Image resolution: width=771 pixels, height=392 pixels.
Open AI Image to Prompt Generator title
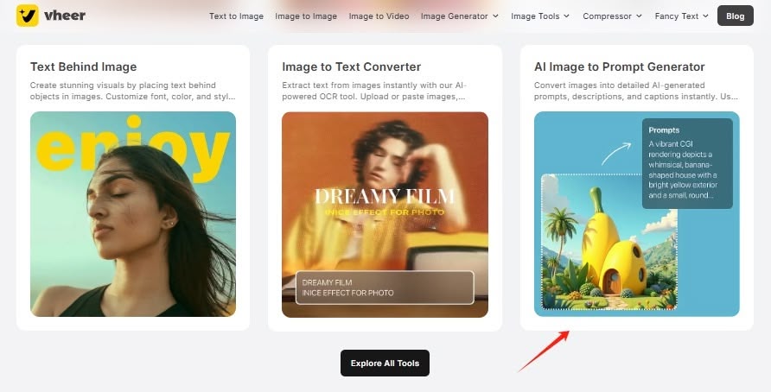(619, 66)
